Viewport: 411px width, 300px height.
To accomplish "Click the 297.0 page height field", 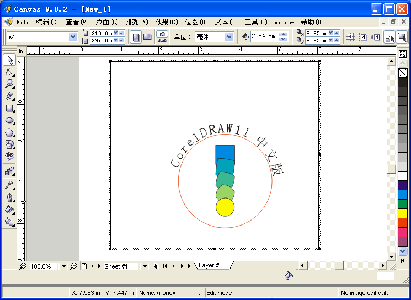I will click(102, 41).
